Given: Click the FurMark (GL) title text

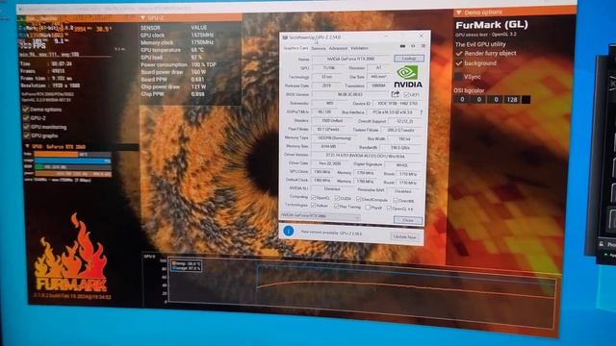Looking at the screenshot, I should click(492, 25).
